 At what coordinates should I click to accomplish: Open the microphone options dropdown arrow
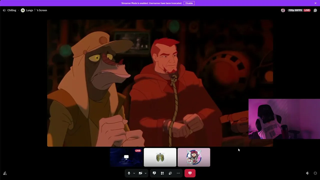coord(134,173)
